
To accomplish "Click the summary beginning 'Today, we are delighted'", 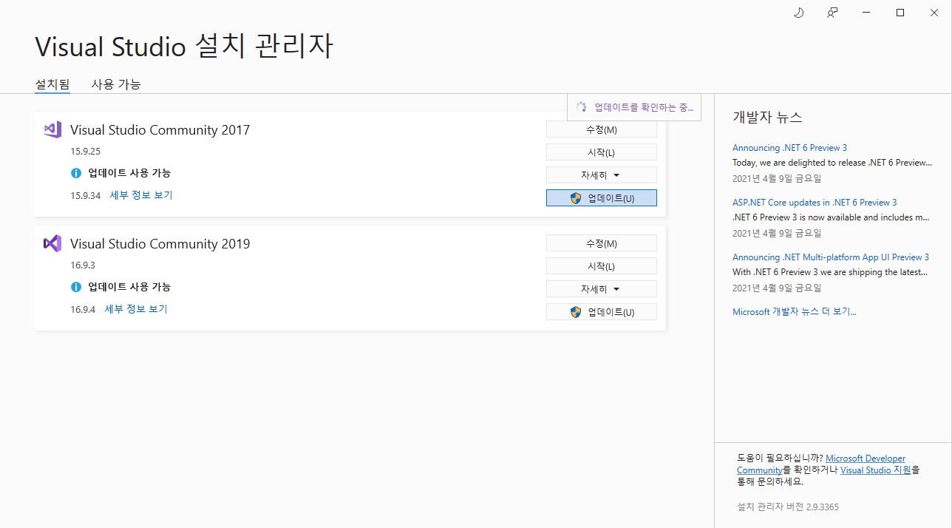I will pos(832,163).
